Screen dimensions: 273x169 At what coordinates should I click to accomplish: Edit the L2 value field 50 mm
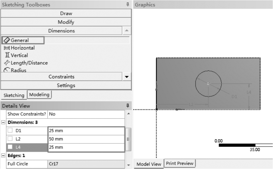[x=86, y=139]
